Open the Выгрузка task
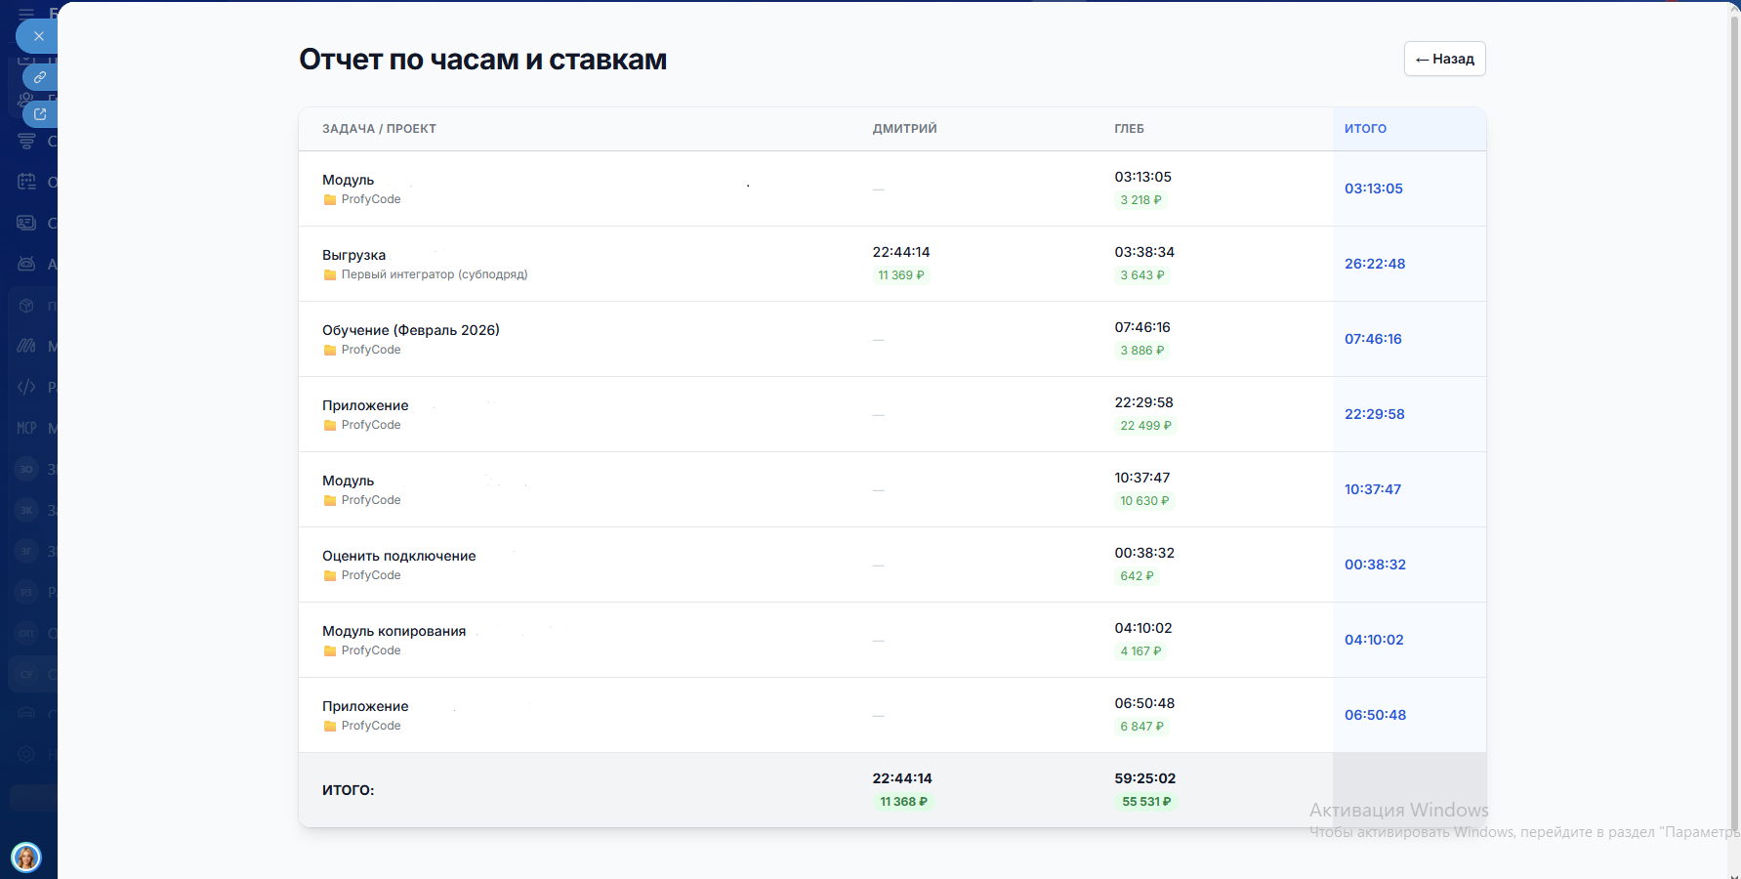 coord(353,255)
